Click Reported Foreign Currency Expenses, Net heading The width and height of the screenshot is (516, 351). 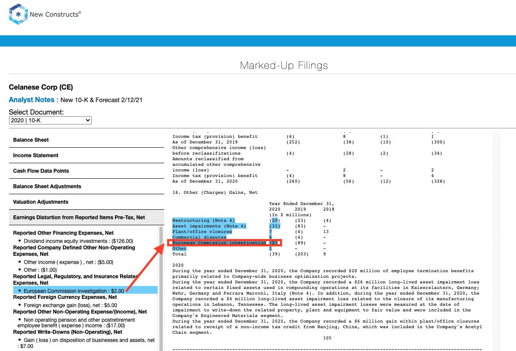(x=65, y=297)
